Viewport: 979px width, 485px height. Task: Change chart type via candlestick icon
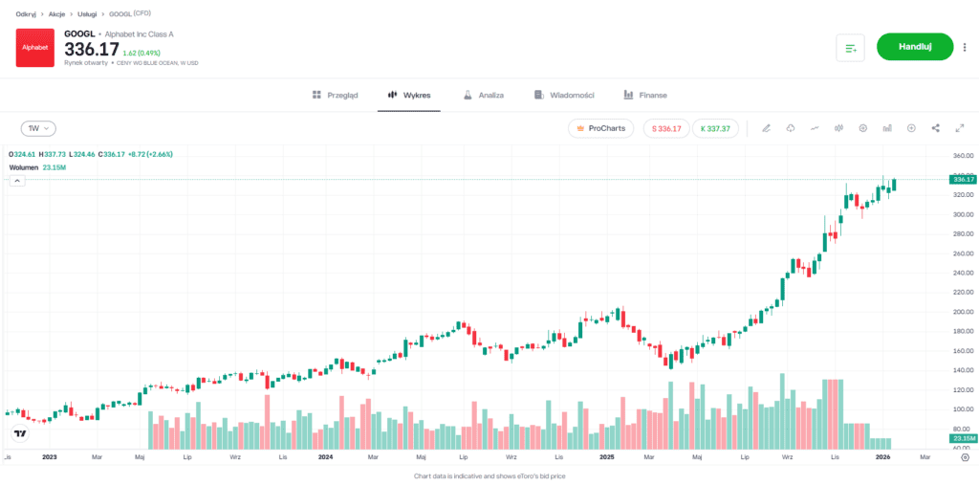tap(838, 128)
